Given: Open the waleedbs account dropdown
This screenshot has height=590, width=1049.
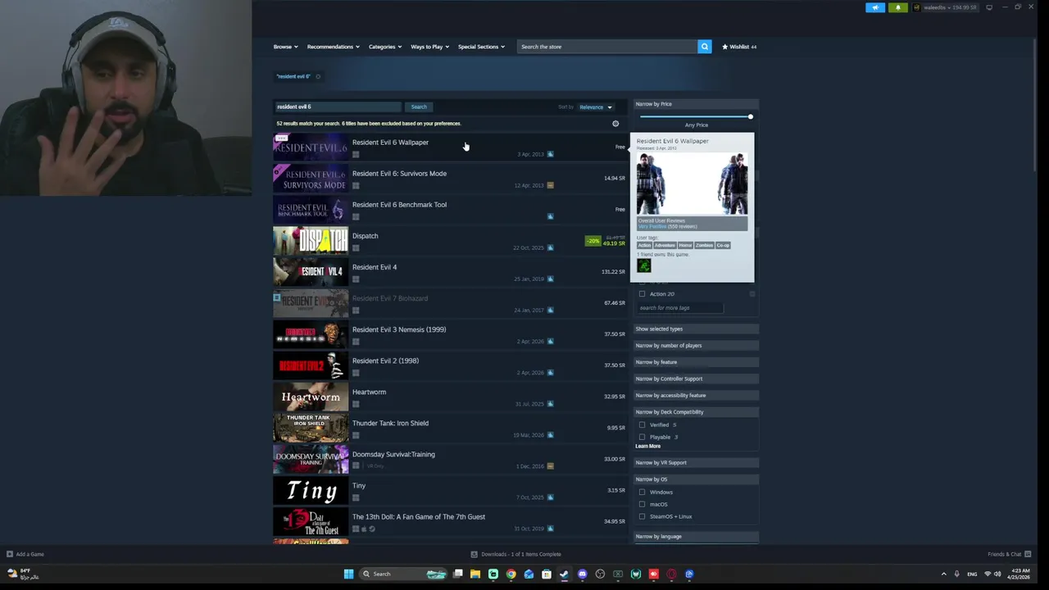Looking at the screenshot, I should 944,7.
